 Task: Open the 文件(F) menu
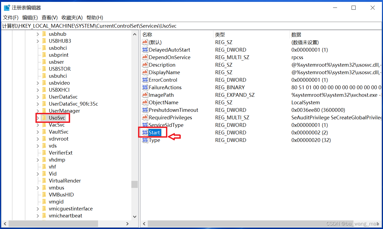(11, 17)
